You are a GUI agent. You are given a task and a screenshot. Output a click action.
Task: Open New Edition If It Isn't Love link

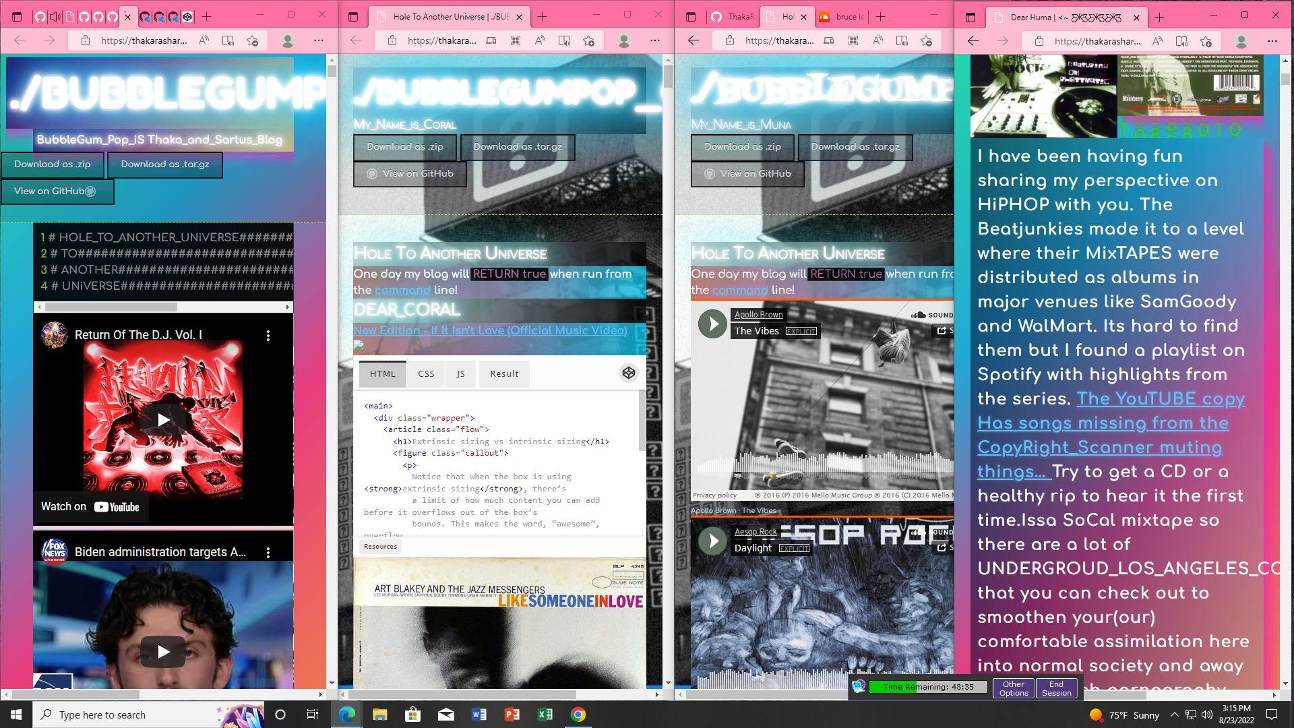tap(490, 330)
